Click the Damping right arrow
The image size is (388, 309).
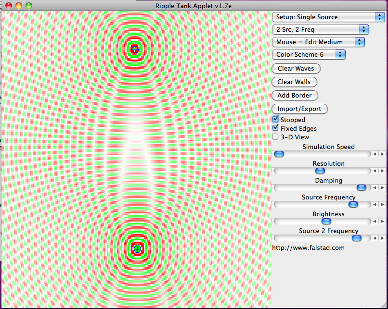click(x=383, y=188)
